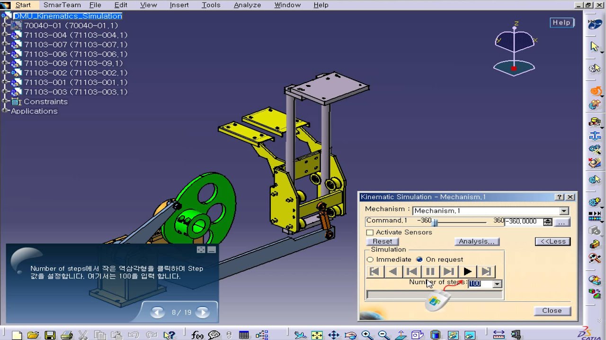Image resolution: width=606 pixels, height=340 pixels.
Task: Expand the 71103-002 tree node
Action: click(x=5, y=73)
